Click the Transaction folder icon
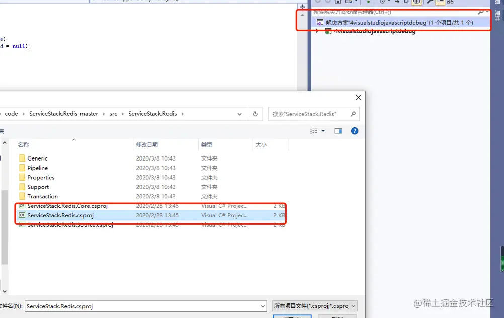This screenshot has height=318, width=504. click(22, 196)
